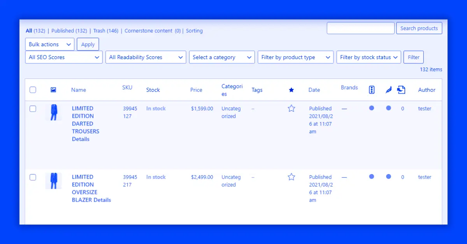This screenshot has height=244, width=467.
Task: Open Uncategorized category for Oversize Blazer row
Action: [x=232, y=181]
